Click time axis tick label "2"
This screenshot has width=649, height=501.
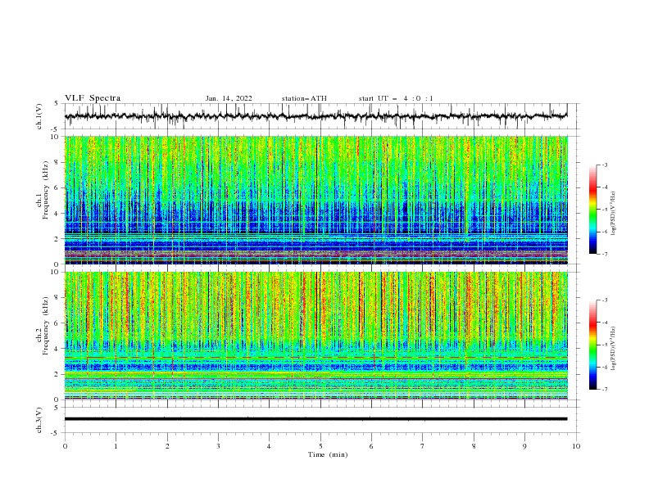[167, 446]
